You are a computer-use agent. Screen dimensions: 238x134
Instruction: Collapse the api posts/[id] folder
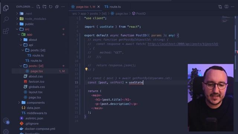click(38, 50)
